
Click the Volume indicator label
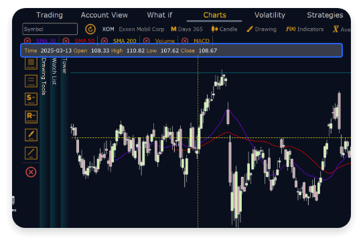[x=165, y=41]
